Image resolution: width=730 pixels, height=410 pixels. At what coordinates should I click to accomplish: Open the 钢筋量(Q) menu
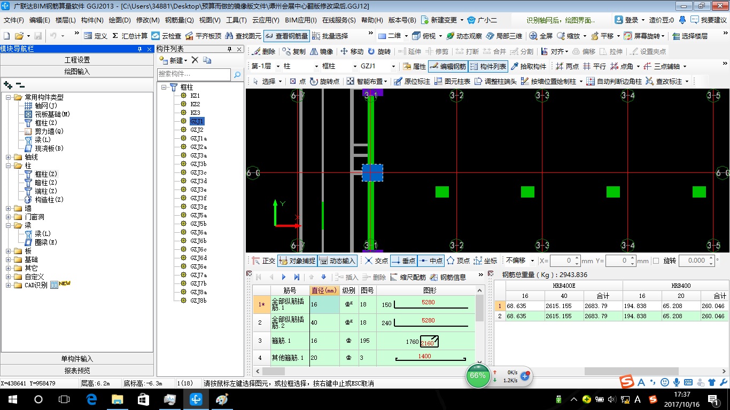[179, 20]
